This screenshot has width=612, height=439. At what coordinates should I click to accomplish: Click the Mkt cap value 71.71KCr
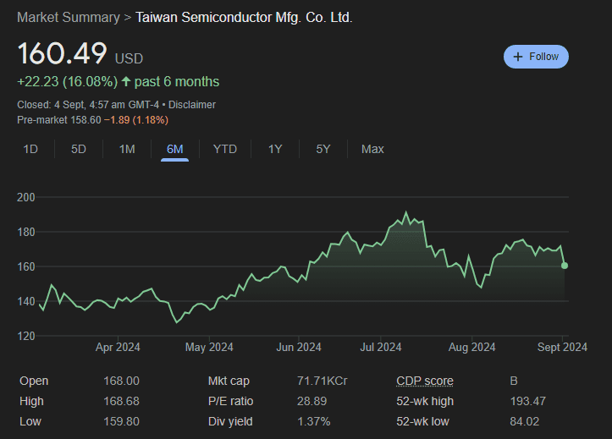322,381
